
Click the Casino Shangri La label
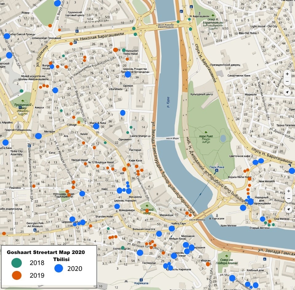pyautogui.click(x=140, y=136)
